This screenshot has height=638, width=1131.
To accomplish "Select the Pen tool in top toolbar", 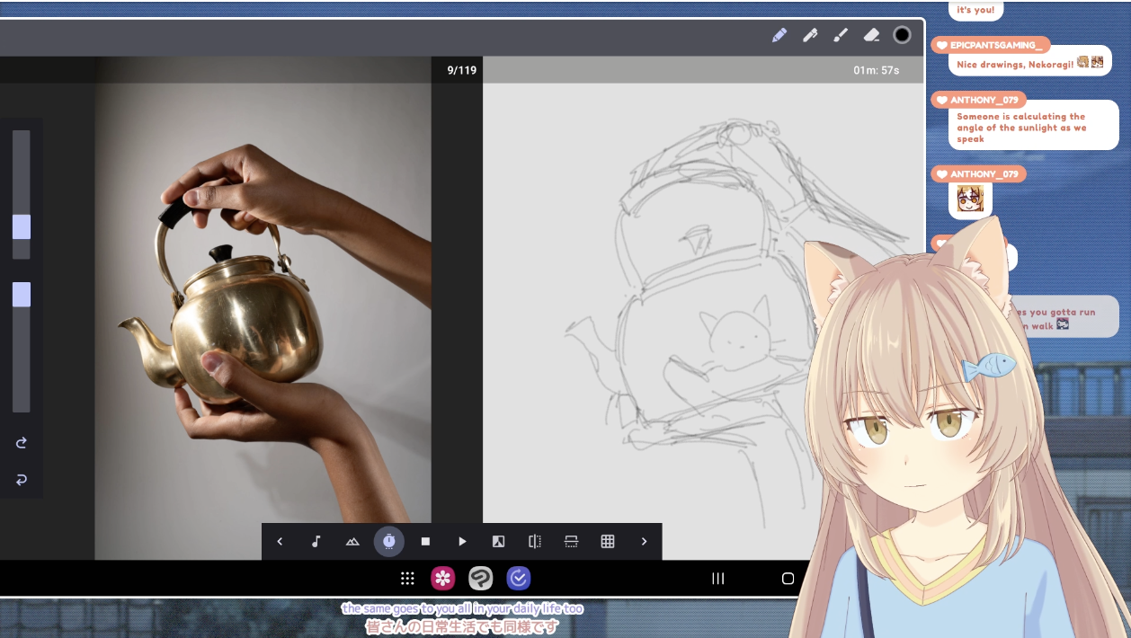I will [810, 35].
